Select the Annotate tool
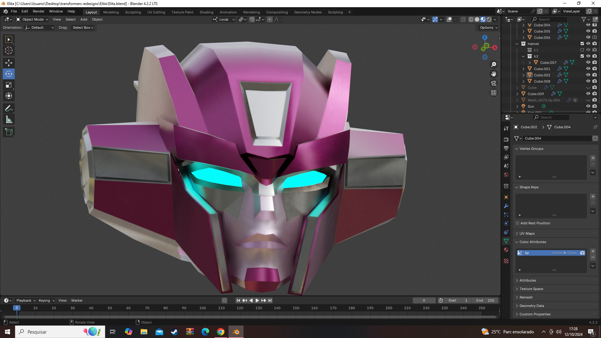Viewport: 601px width, 338px height. pos(9,109)
